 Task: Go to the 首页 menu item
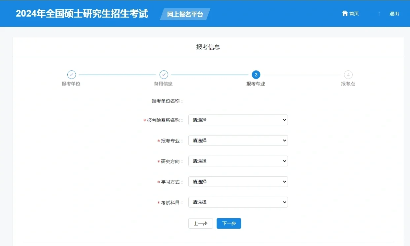coord(354,13)
